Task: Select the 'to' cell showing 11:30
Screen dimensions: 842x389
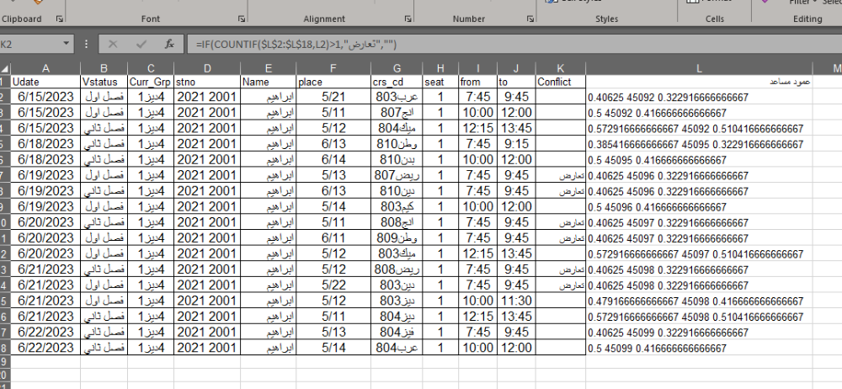Action: point(516,301)
